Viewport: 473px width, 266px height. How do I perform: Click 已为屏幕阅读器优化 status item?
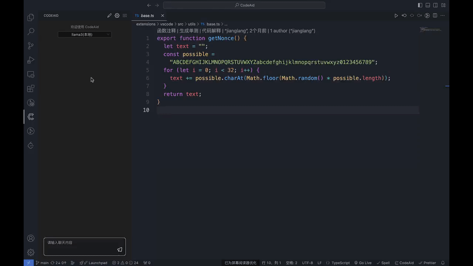241,263
